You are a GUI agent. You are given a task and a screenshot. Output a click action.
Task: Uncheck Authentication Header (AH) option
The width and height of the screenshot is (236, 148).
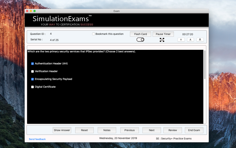[32, 64]
